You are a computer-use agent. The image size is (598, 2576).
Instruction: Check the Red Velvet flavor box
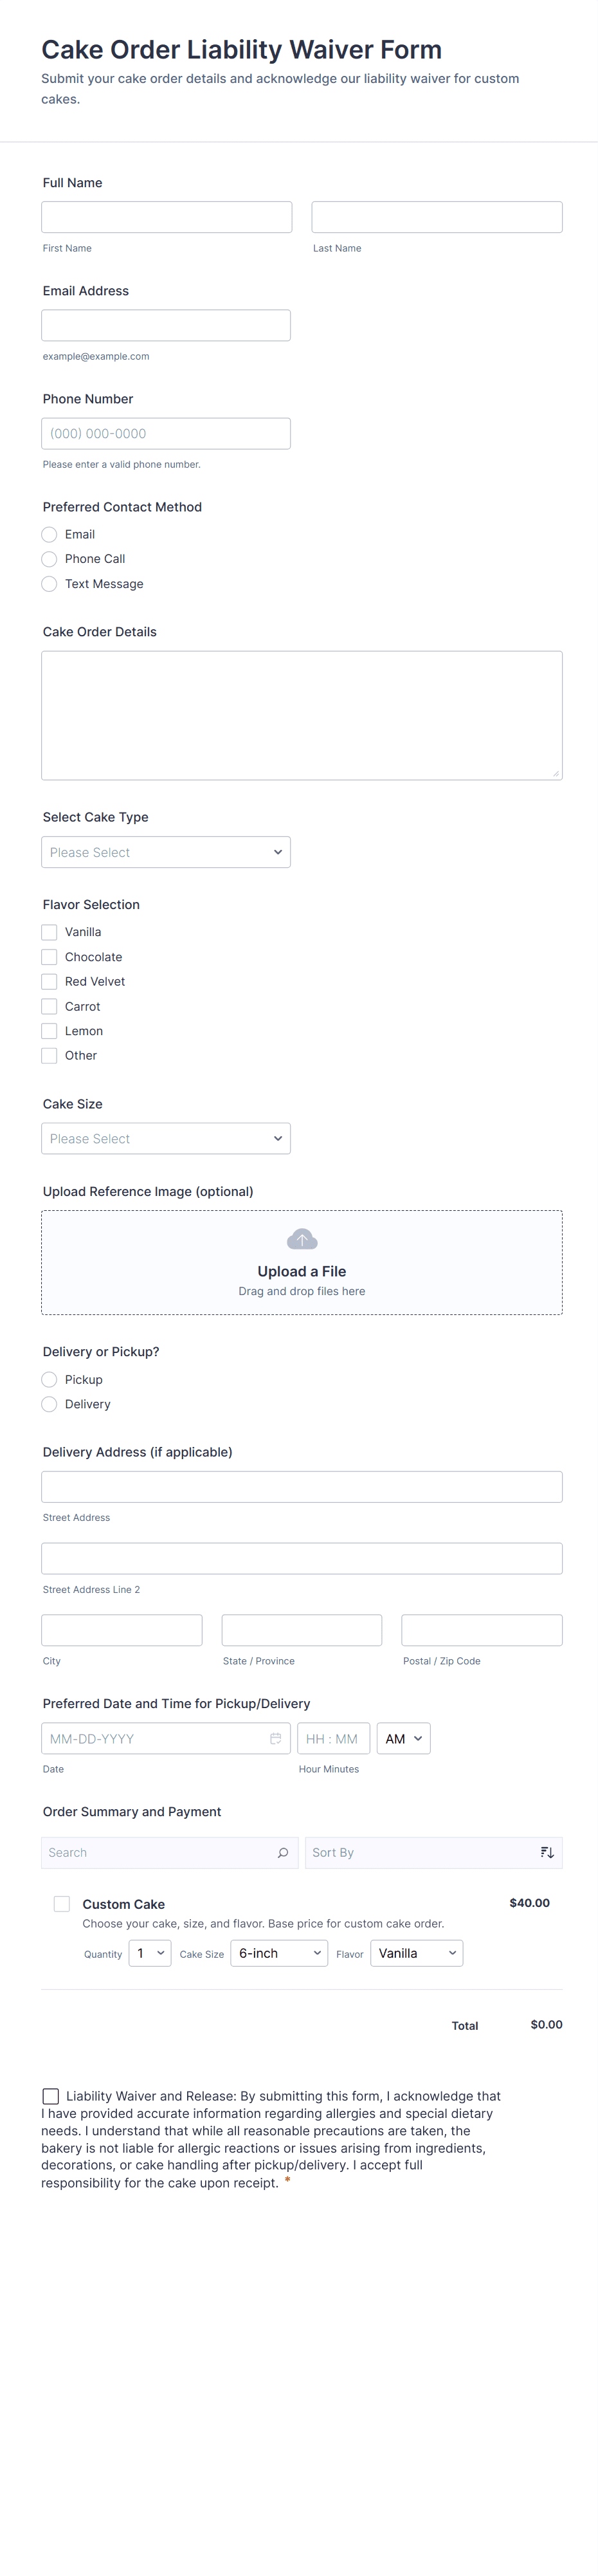pos(49,982)
